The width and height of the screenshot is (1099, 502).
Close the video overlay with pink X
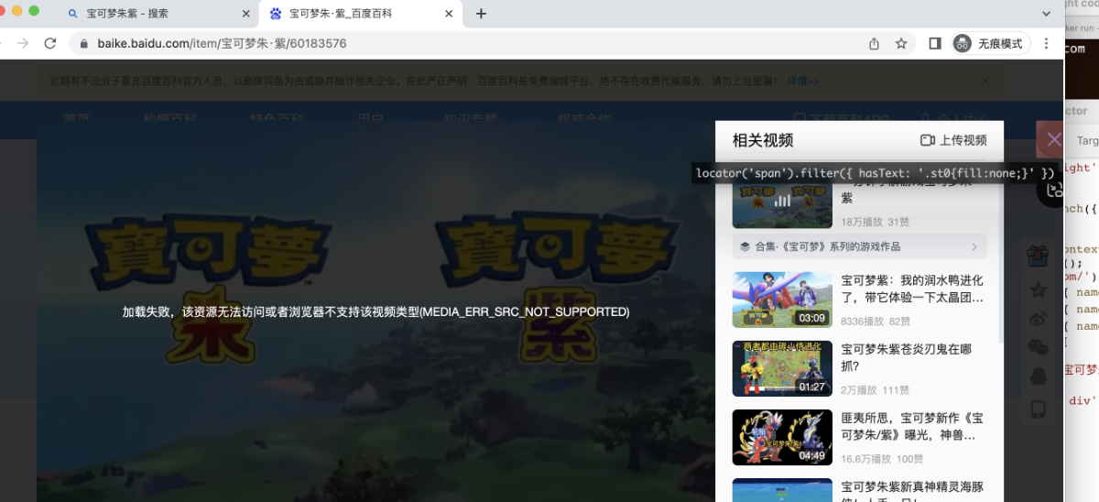[1054, 139]
